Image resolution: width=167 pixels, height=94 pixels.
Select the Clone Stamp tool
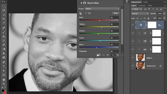[x=4, y=36]
